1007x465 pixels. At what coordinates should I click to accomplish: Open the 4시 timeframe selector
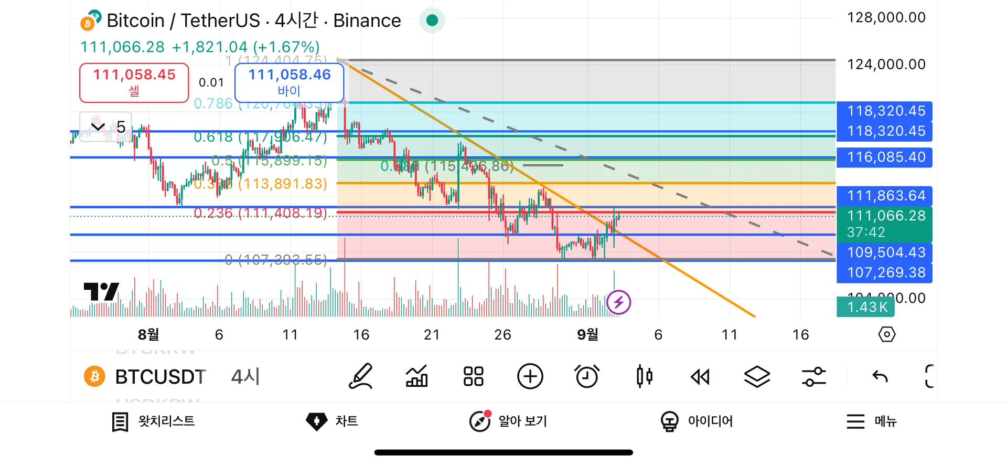point(245,377)
